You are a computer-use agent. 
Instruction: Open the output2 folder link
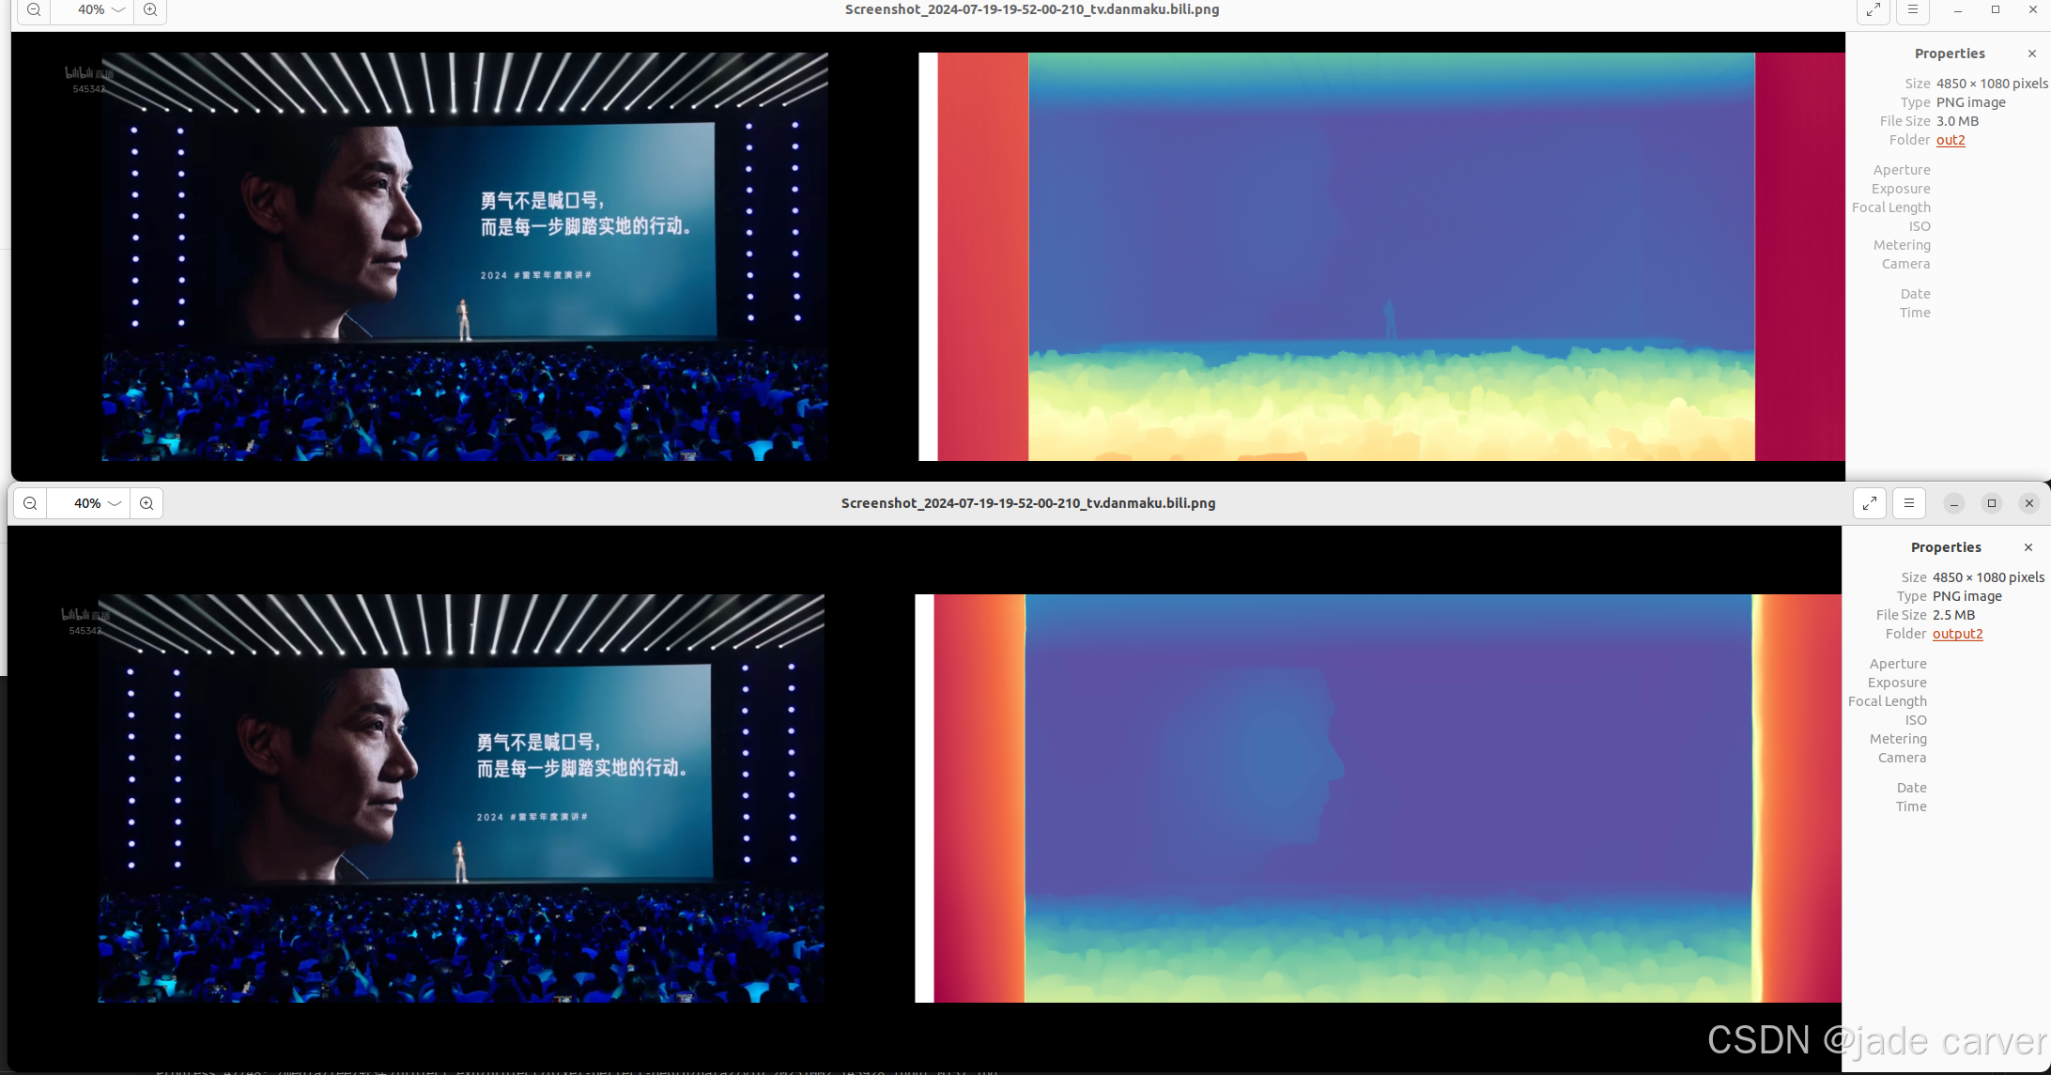pos(1957,634)
